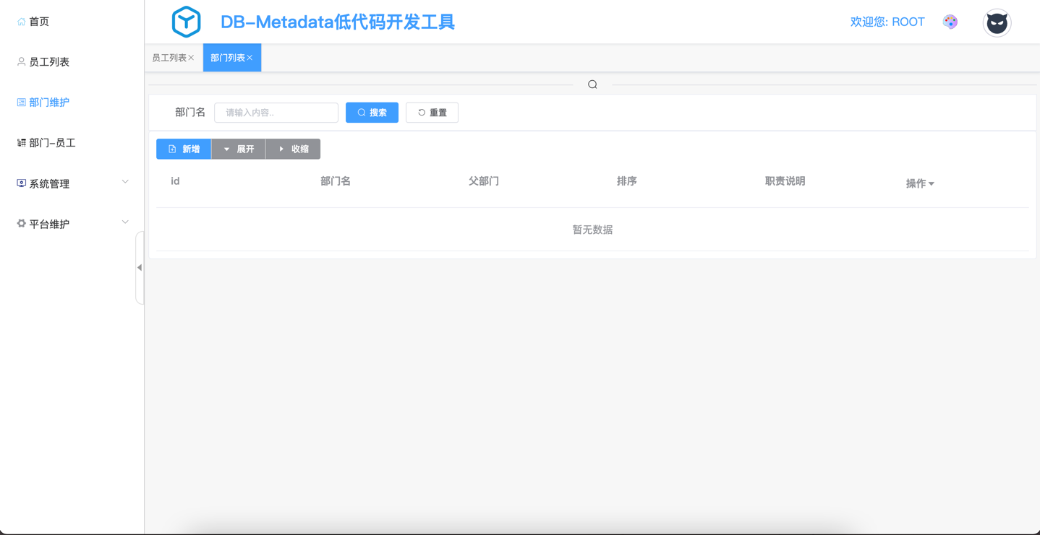
Task: Click 新增 to add a department
Action: pos(184,149)
